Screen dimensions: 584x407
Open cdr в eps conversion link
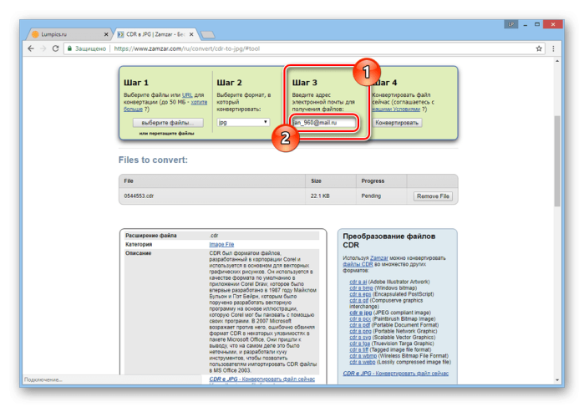tap(360, 294)
